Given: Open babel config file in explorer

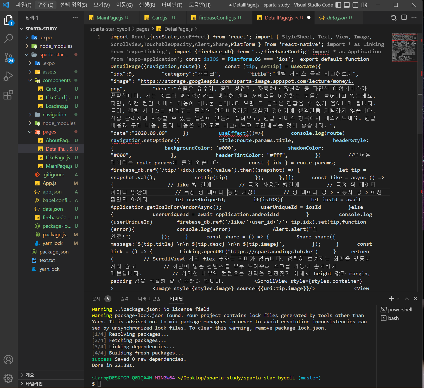Looking at the screenshot, I should click(x=57, y=200).
